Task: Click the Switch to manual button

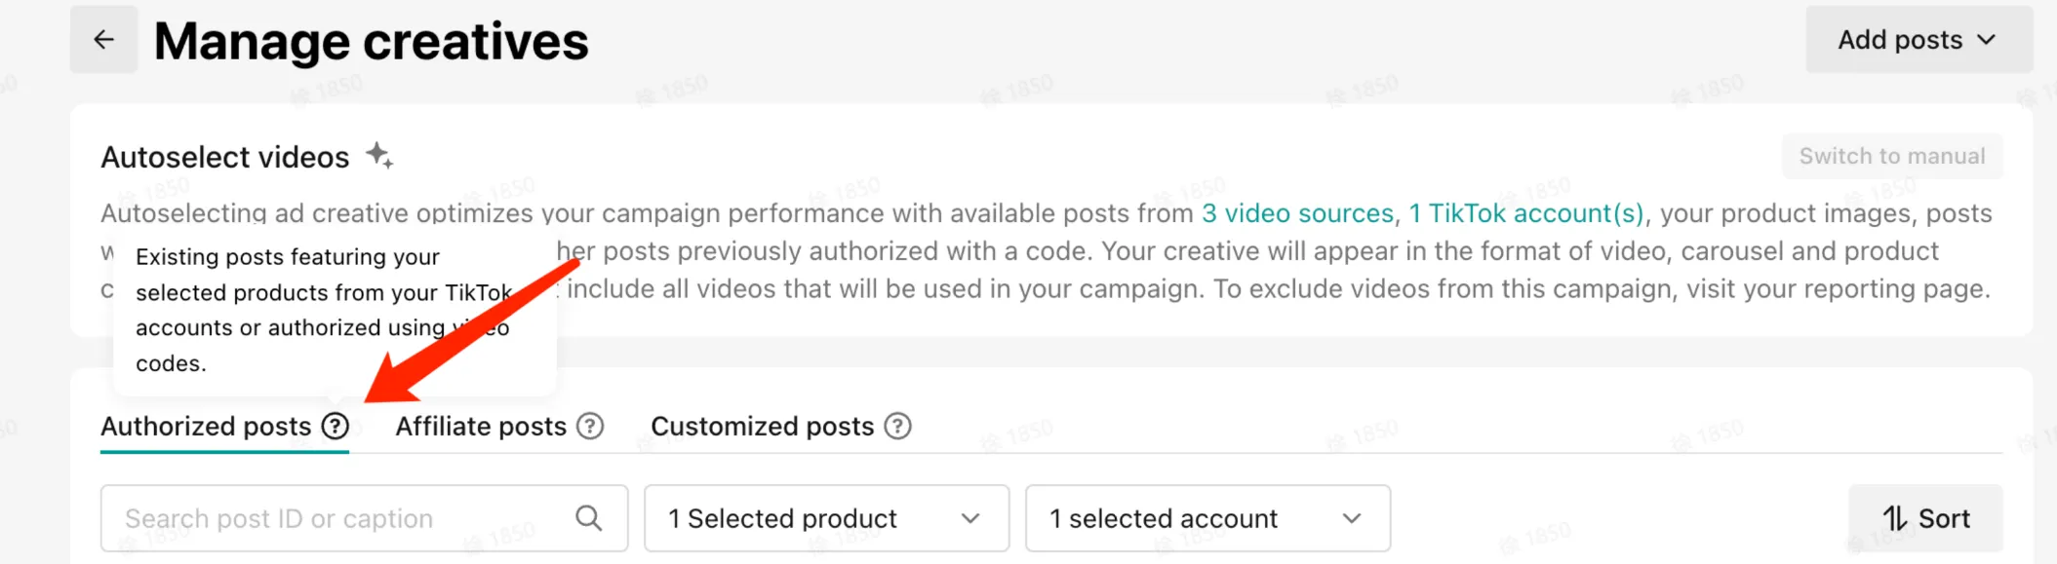Action: (x=1892, y=156)
